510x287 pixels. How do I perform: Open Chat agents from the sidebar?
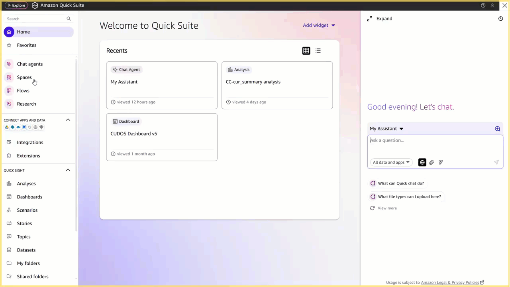[29, 64]
